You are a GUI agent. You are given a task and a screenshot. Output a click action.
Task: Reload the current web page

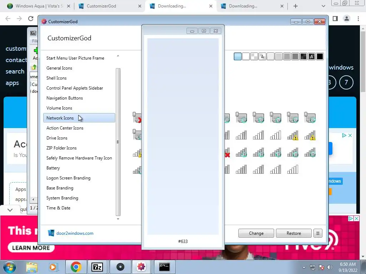click(31, 19)
